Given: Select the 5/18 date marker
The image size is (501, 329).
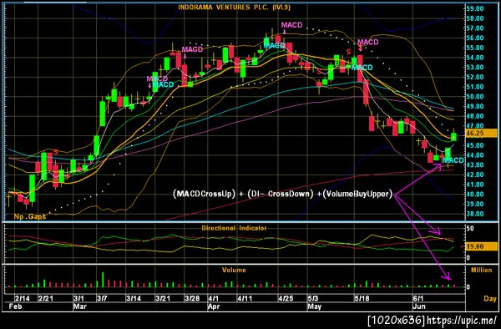Looking at the screenshot, I should pos(362,299).
